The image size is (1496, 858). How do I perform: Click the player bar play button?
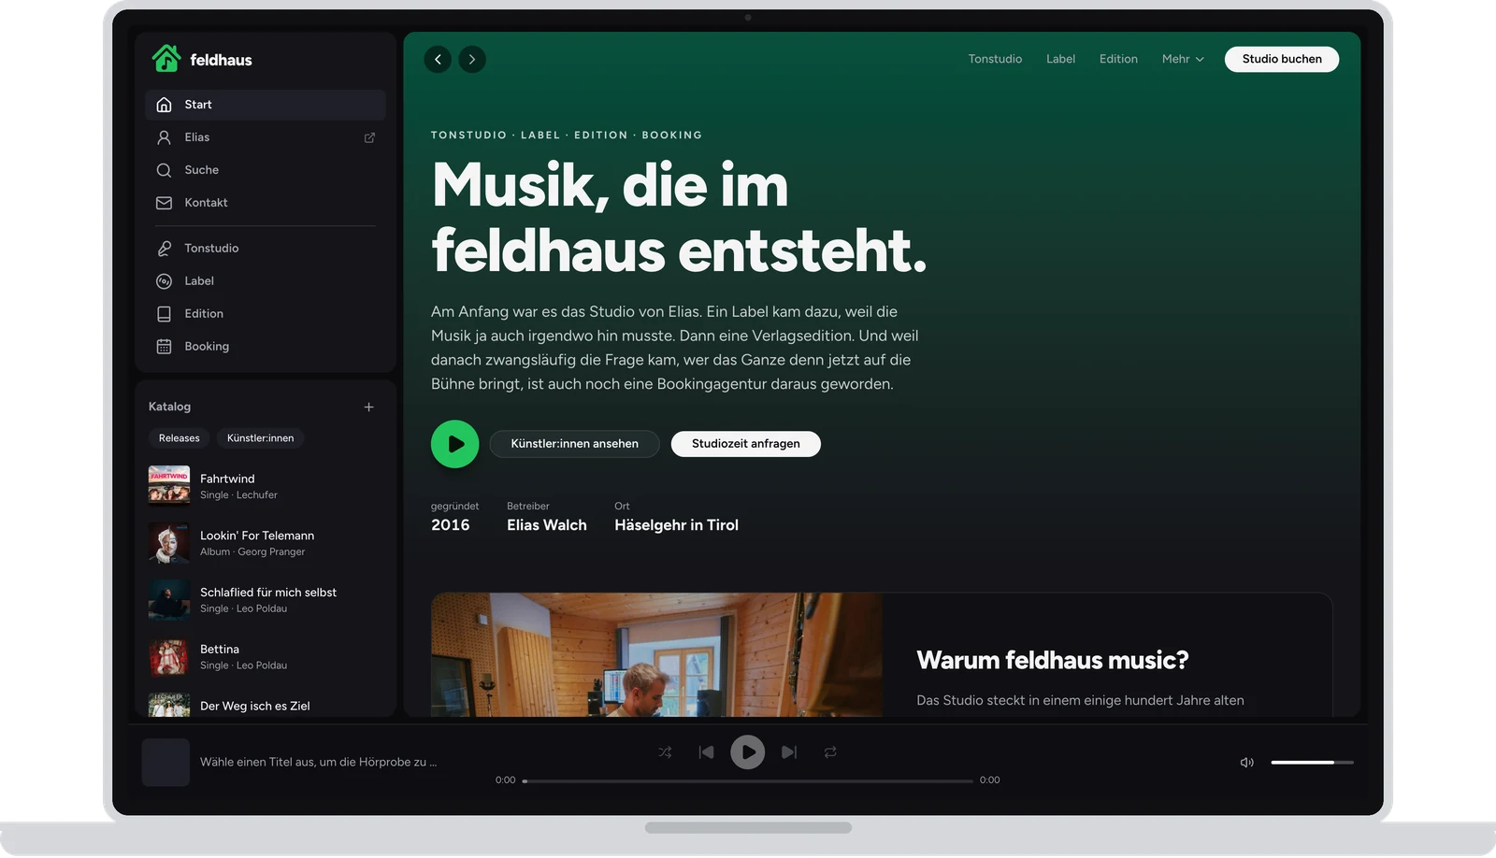747,752
